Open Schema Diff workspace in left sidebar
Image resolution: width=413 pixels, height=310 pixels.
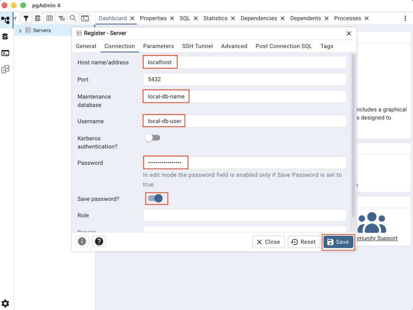point(5,69)
